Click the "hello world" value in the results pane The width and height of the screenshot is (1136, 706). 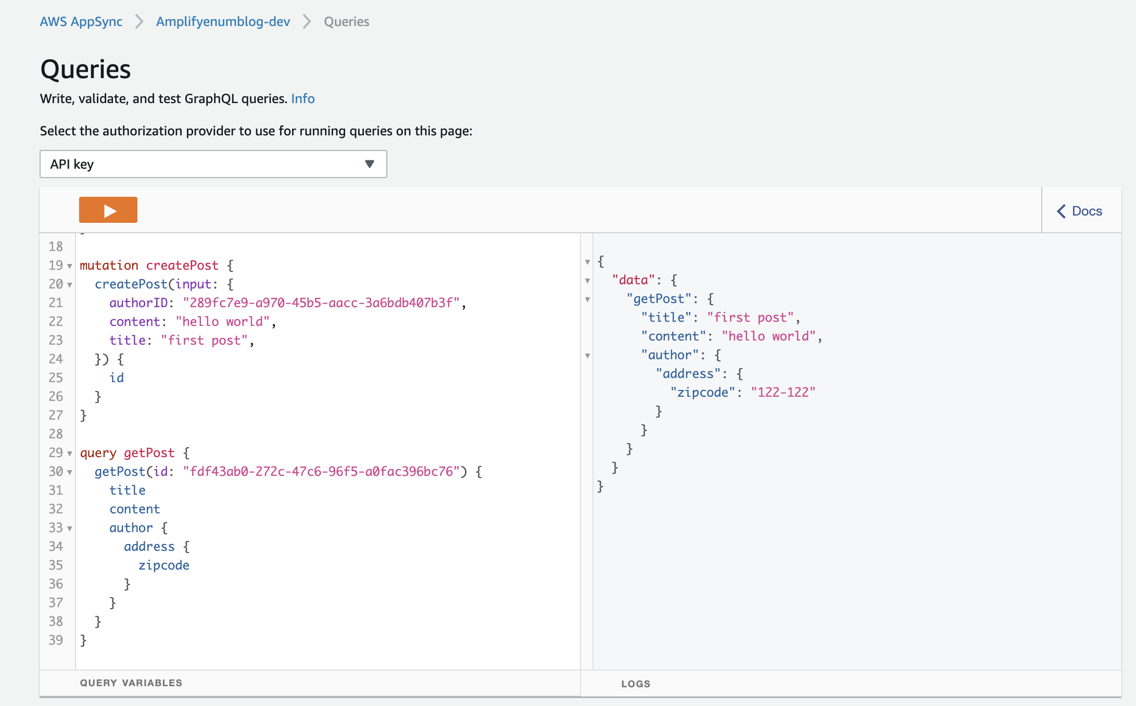point(768,336)
